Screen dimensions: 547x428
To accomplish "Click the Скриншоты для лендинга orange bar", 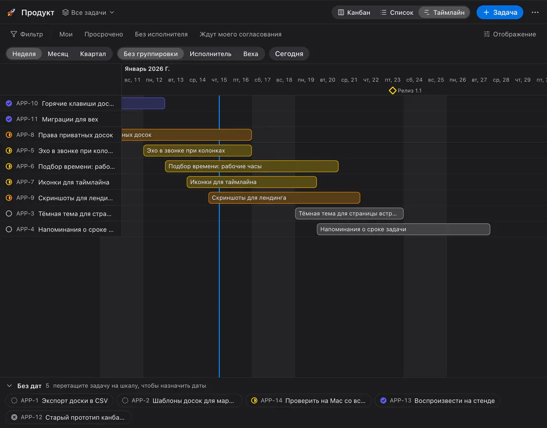I will [x=284, y=198].
